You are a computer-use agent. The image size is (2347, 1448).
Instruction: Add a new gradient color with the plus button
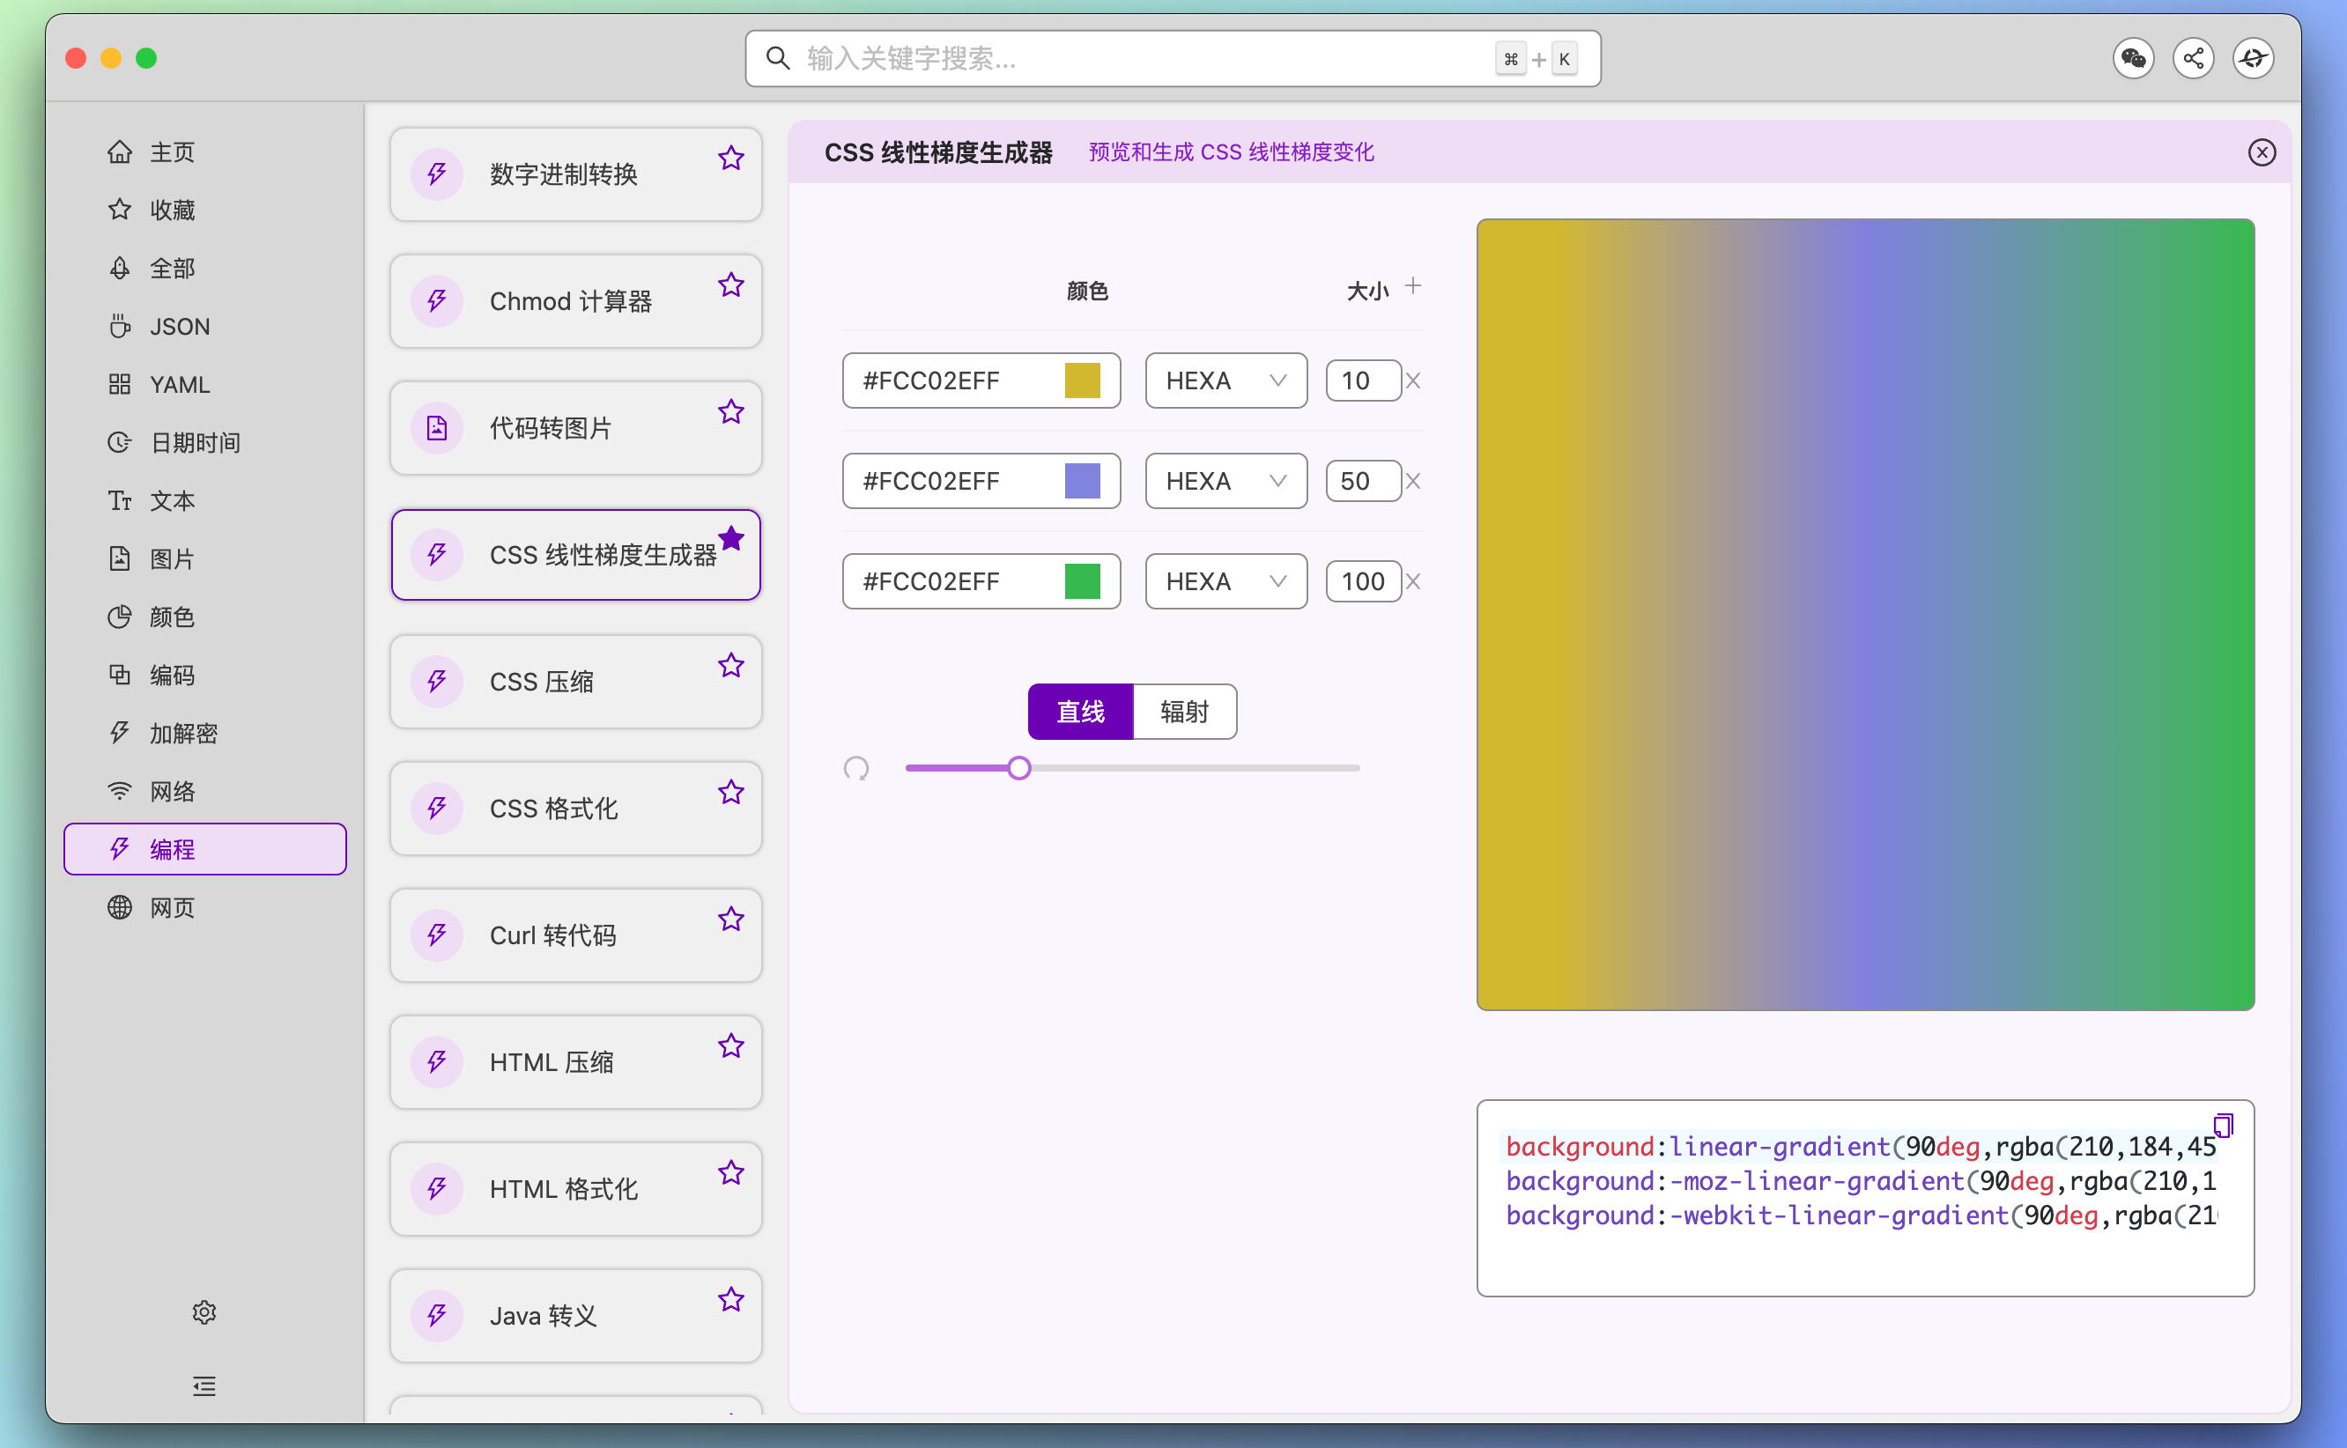(x=1413, y=284)
